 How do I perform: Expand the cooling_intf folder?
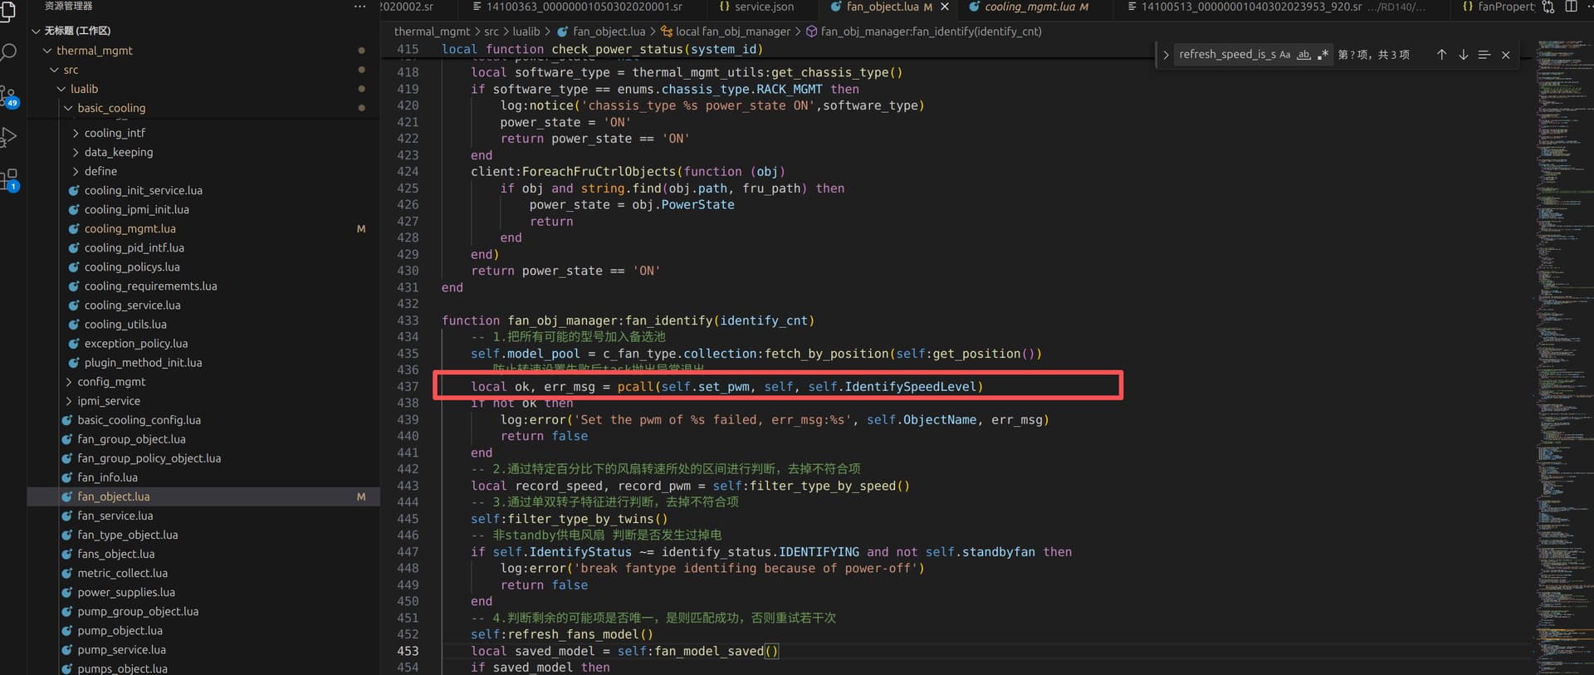114,133
